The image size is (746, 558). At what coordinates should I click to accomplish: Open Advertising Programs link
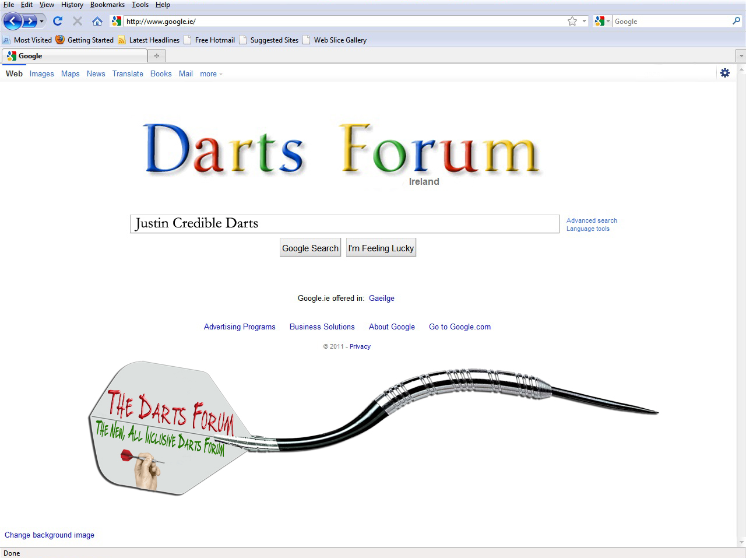240,327
